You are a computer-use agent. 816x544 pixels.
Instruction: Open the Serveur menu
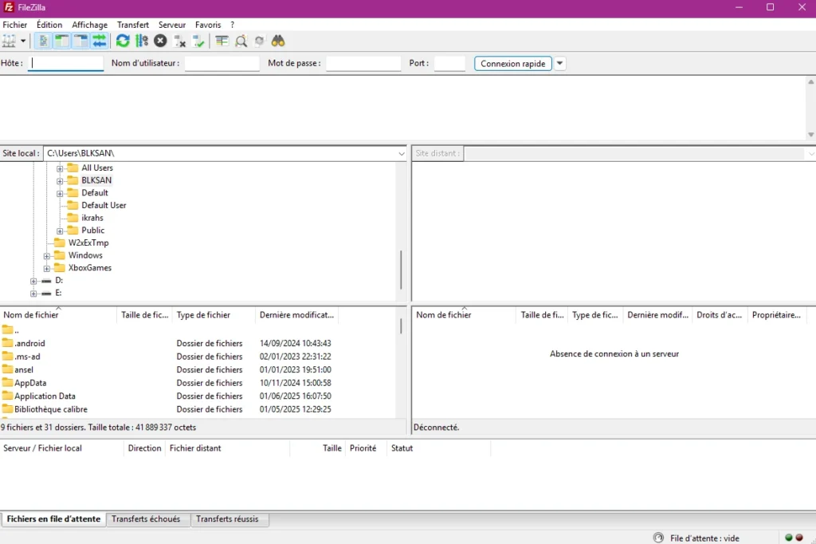tap(172, 25)
